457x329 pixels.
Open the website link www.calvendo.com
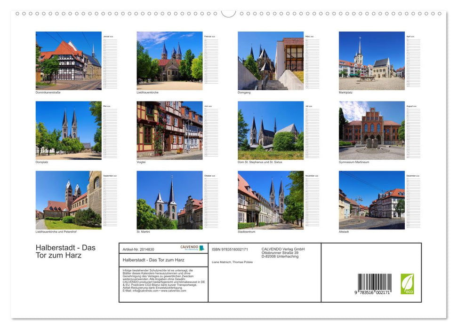point(172,290)
